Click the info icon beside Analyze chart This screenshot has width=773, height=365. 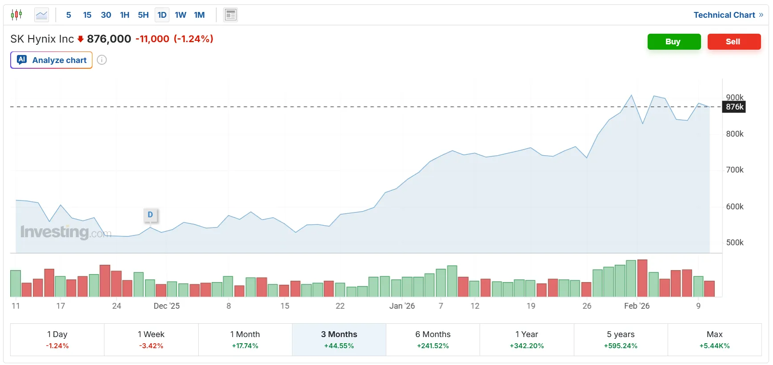[102, 60]
